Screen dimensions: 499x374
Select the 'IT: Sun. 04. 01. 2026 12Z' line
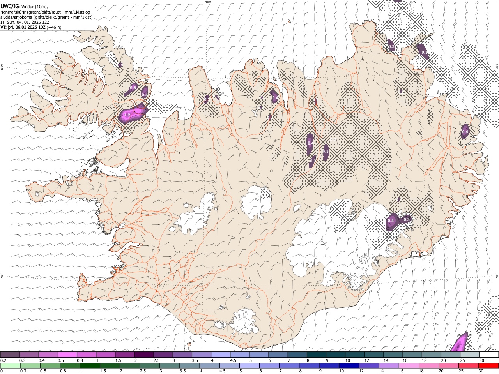click(x=25, y=22)
